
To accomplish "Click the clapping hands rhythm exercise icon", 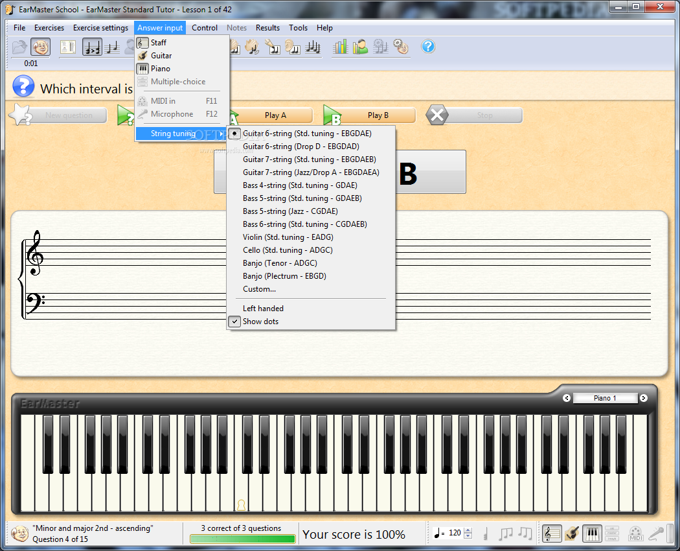I will [x=252, y=47].
